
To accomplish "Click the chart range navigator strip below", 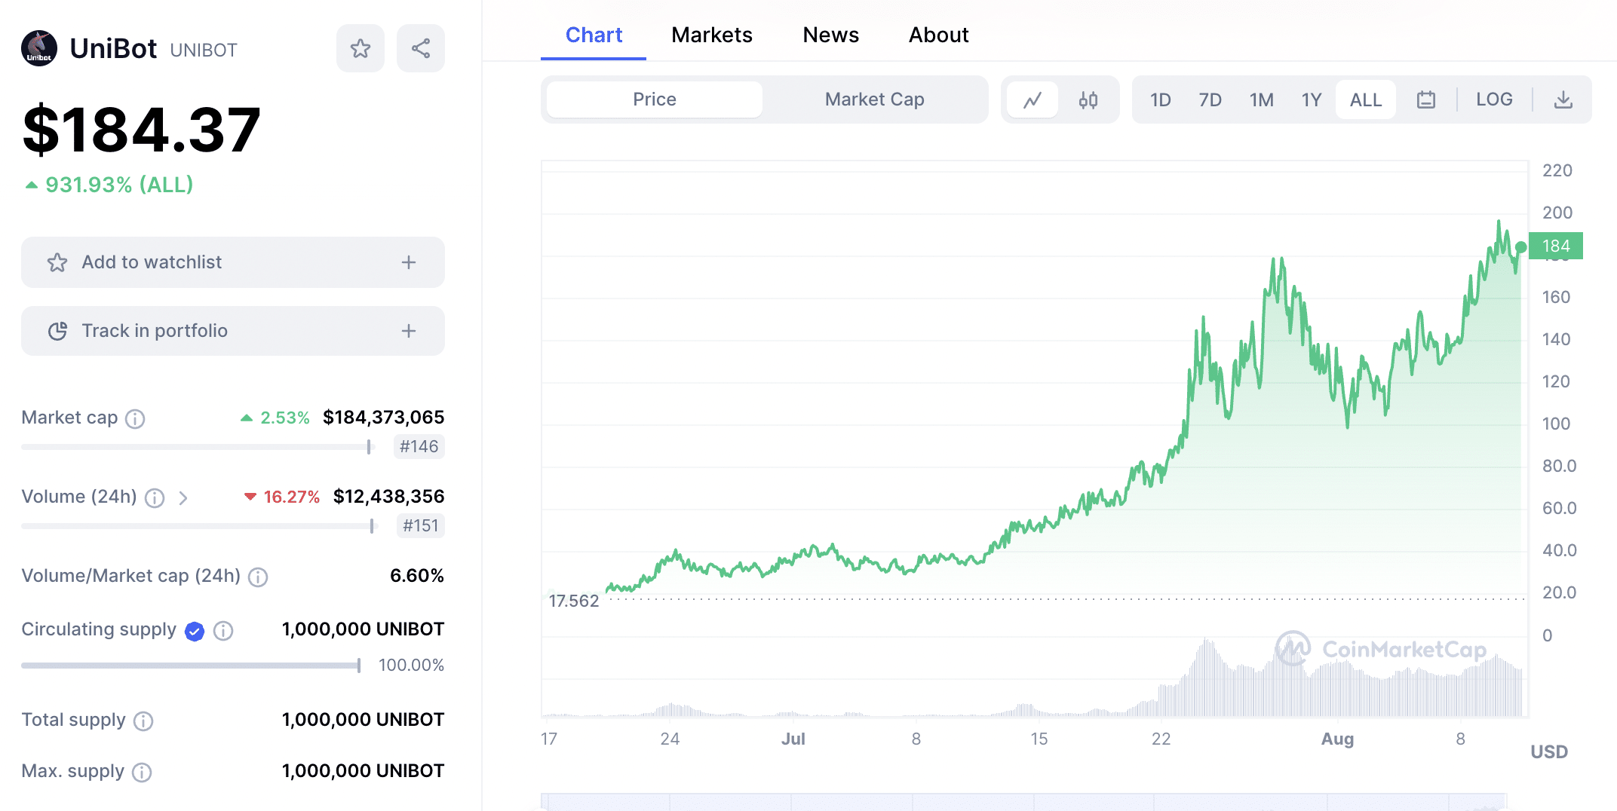I will click(1023, 802).
